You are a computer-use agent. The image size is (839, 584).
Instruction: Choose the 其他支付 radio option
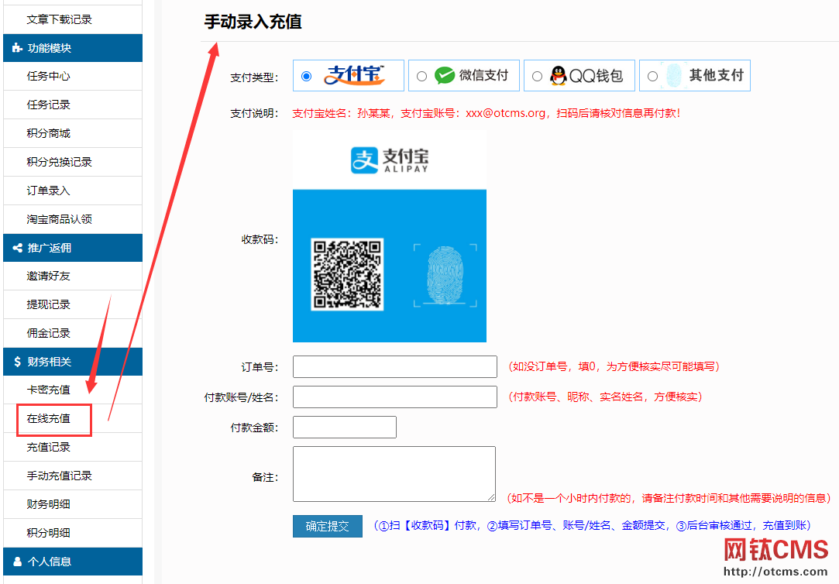tap(652, 76)
